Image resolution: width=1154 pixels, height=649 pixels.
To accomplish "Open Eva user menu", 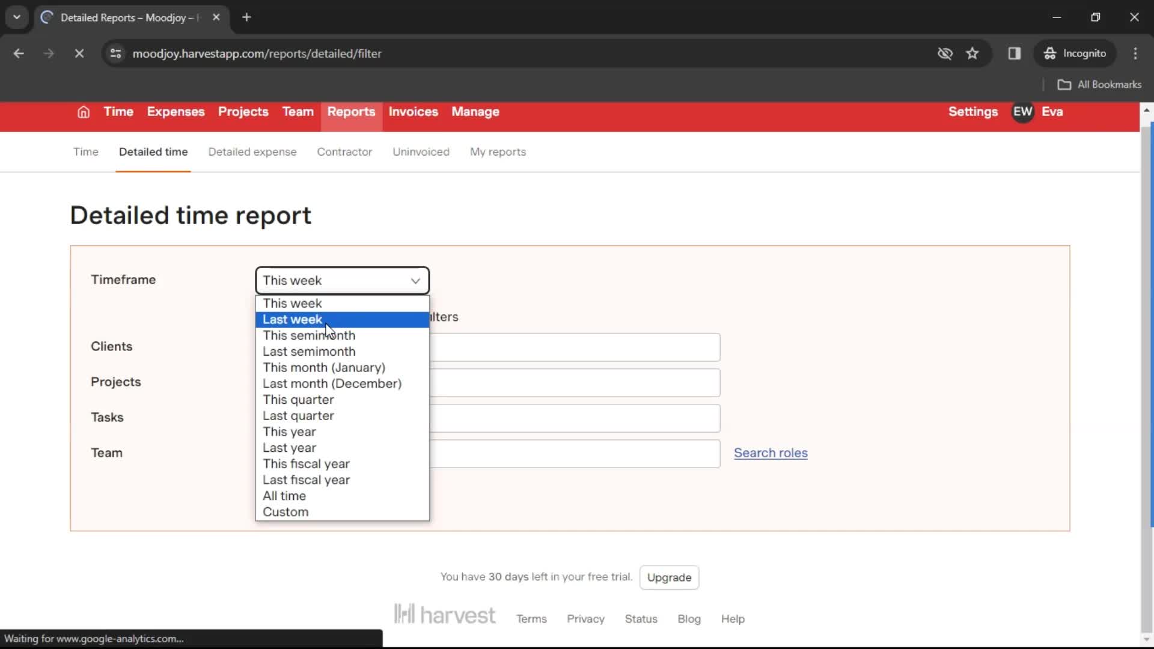I will [x=1052, y=112].
